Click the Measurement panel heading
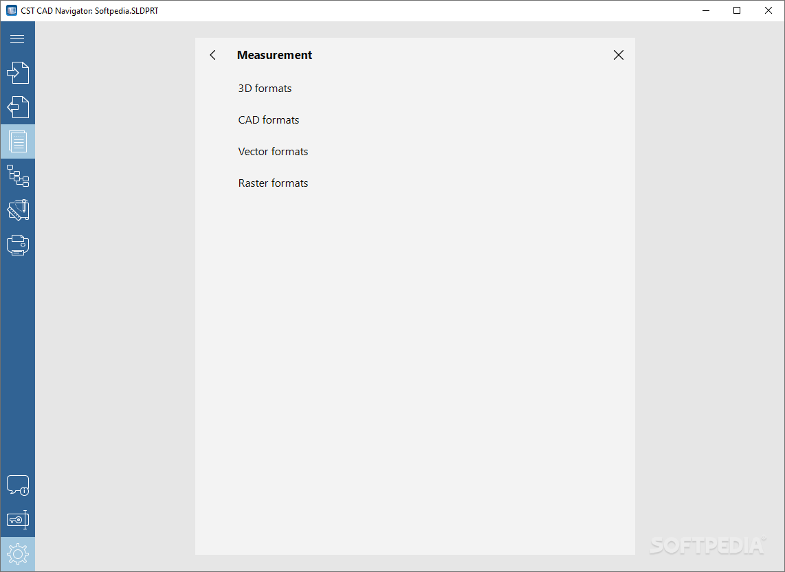Screen dimensions: 785x572 [x=274, y=55]
